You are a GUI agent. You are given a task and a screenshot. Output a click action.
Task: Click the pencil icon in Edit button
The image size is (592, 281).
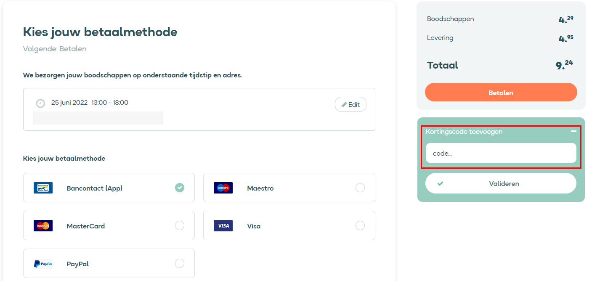click(x=344, y=105)
